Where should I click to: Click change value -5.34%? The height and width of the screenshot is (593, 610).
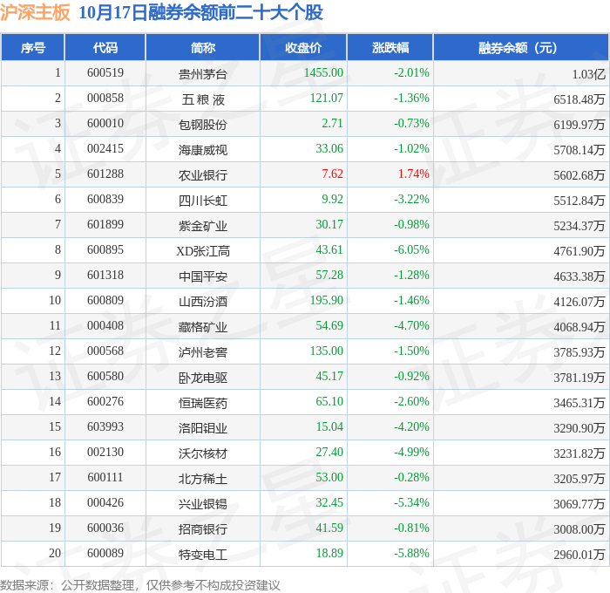[x=411, y=503]
